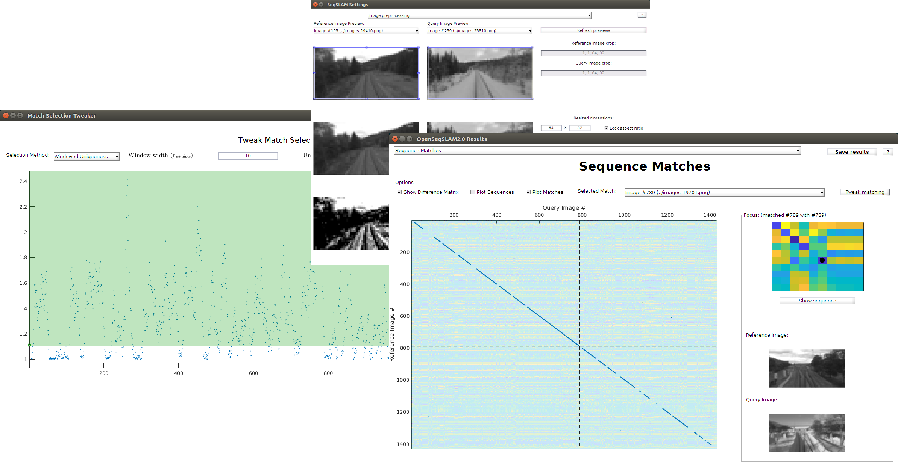
Task: Click the SeqSLAM Settings help question-mark button
Action: (642, 15)
